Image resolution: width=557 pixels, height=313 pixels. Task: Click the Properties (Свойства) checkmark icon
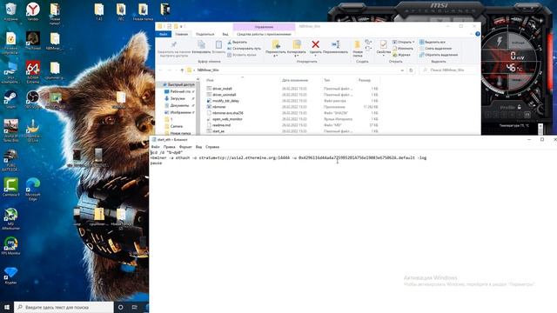click(383, 44)
